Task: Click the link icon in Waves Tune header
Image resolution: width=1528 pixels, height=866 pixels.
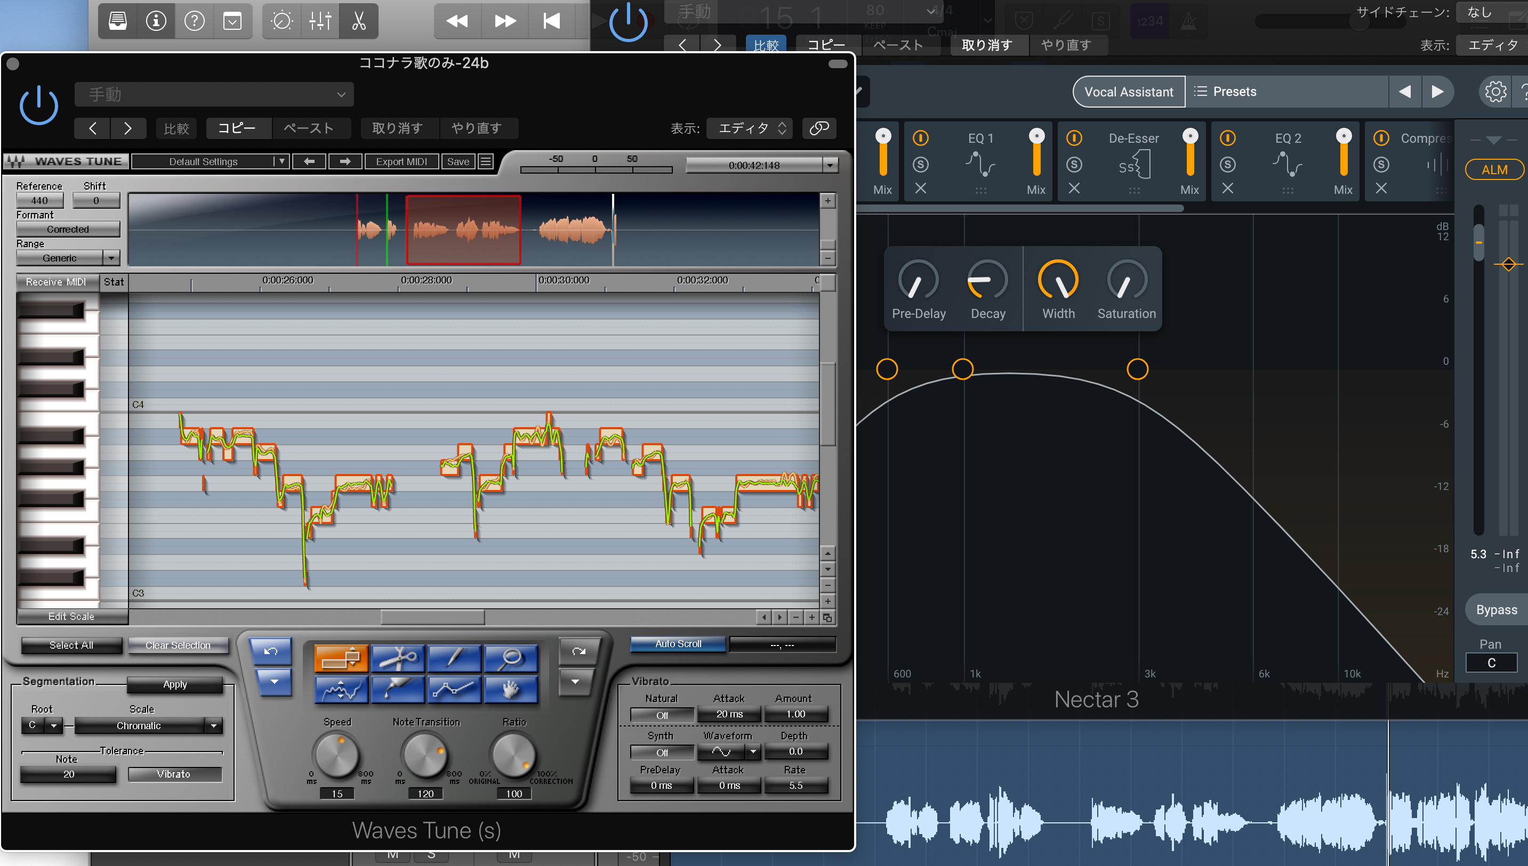Action: click(819, 128)
